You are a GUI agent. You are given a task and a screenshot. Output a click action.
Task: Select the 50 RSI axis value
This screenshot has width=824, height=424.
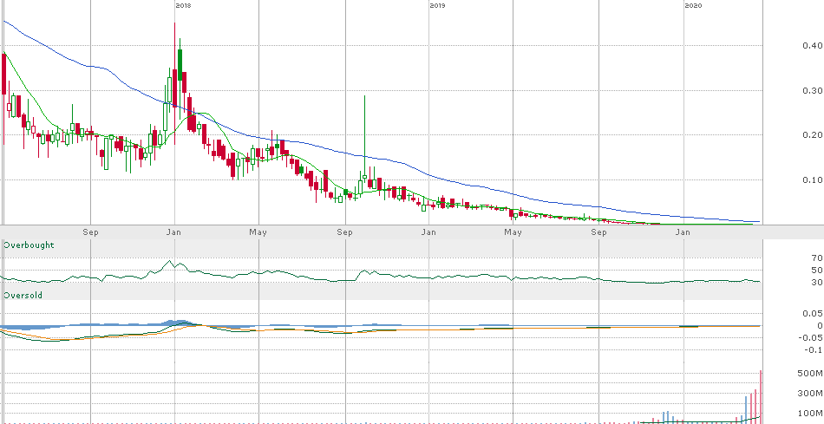tap(816, 270)
